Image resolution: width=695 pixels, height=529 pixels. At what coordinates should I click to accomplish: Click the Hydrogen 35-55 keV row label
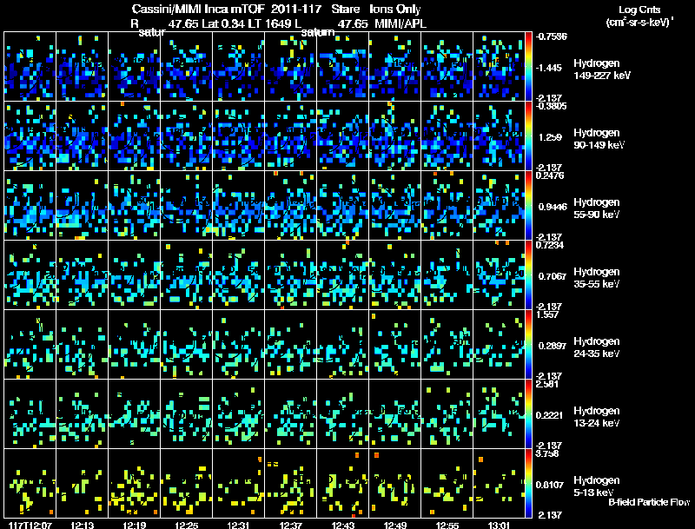tap(597, 278)
